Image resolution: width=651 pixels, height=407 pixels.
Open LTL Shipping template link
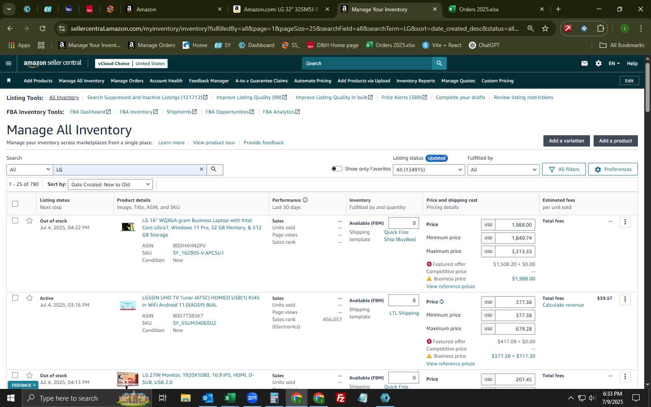click(x=404, y=313)
